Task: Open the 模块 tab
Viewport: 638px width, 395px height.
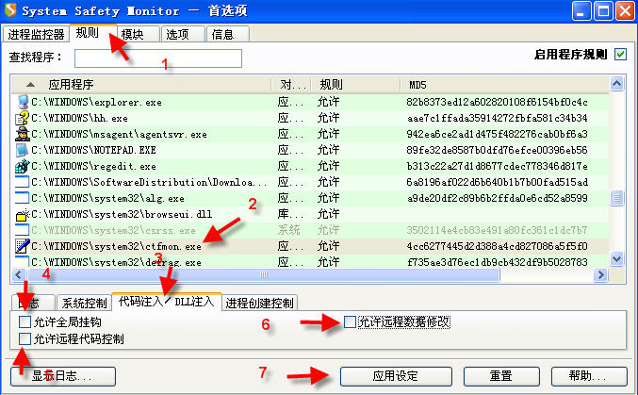Action: point(139,34)
